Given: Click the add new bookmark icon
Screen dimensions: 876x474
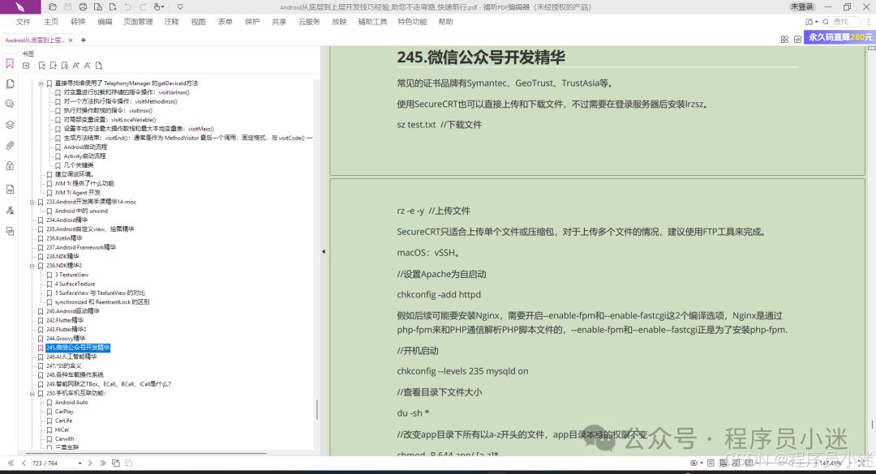Looking at the screenshot, I should [54, 66].
